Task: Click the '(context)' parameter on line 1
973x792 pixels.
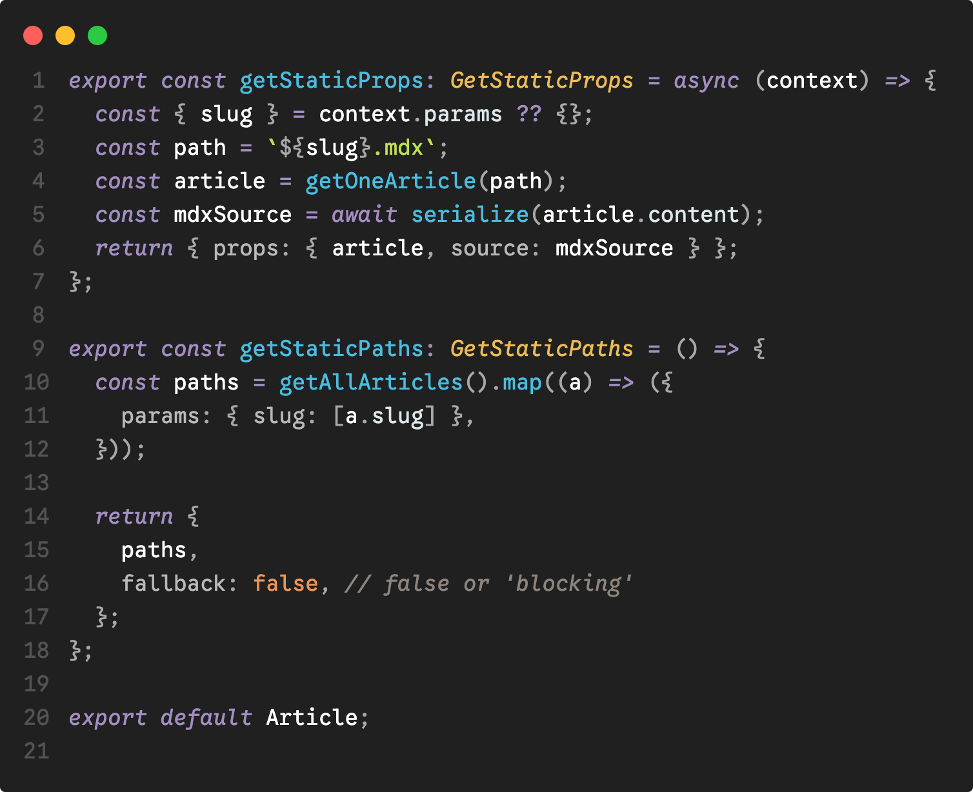Action: (x=812, y=81)
